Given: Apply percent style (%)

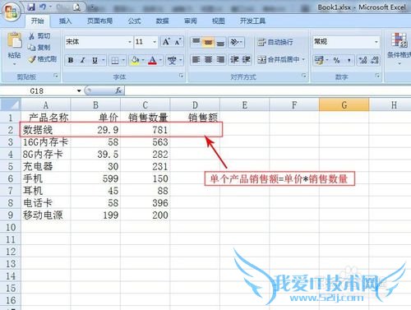Looking at the screenshot, I should [336, 60].
